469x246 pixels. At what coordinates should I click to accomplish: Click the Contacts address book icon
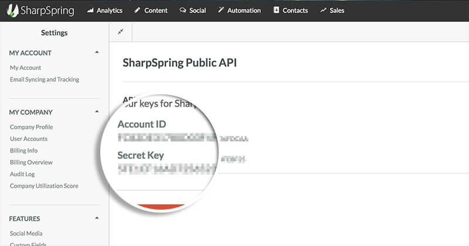276,10
